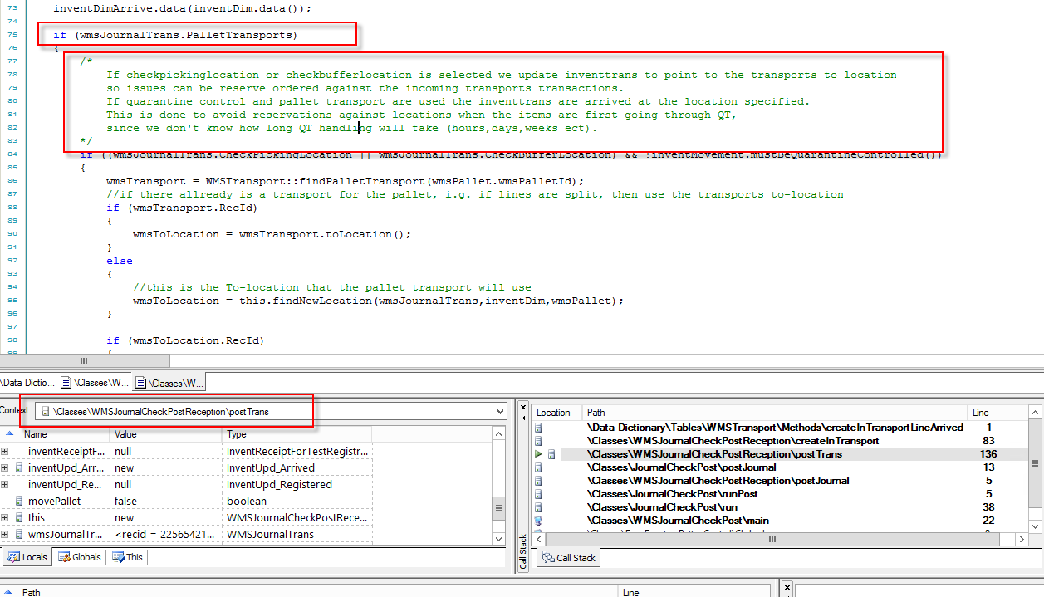Image resolution: width=1044 pixels, height=597 pixels.
Task: Click the sort arrow in Name column header
Action: tap(9, 434)
